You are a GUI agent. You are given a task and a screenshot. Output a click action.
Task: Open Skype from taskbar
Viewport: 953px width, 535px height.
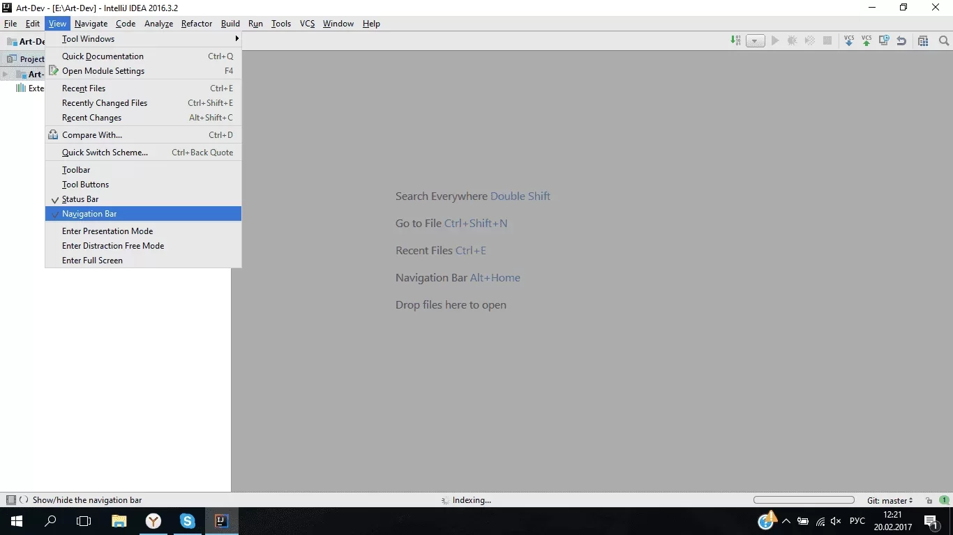[188, 521]
